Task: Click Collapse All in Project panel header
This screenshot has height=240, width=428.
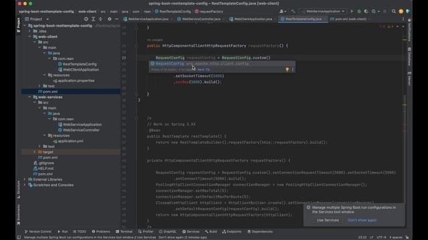Action: (100, 19)
